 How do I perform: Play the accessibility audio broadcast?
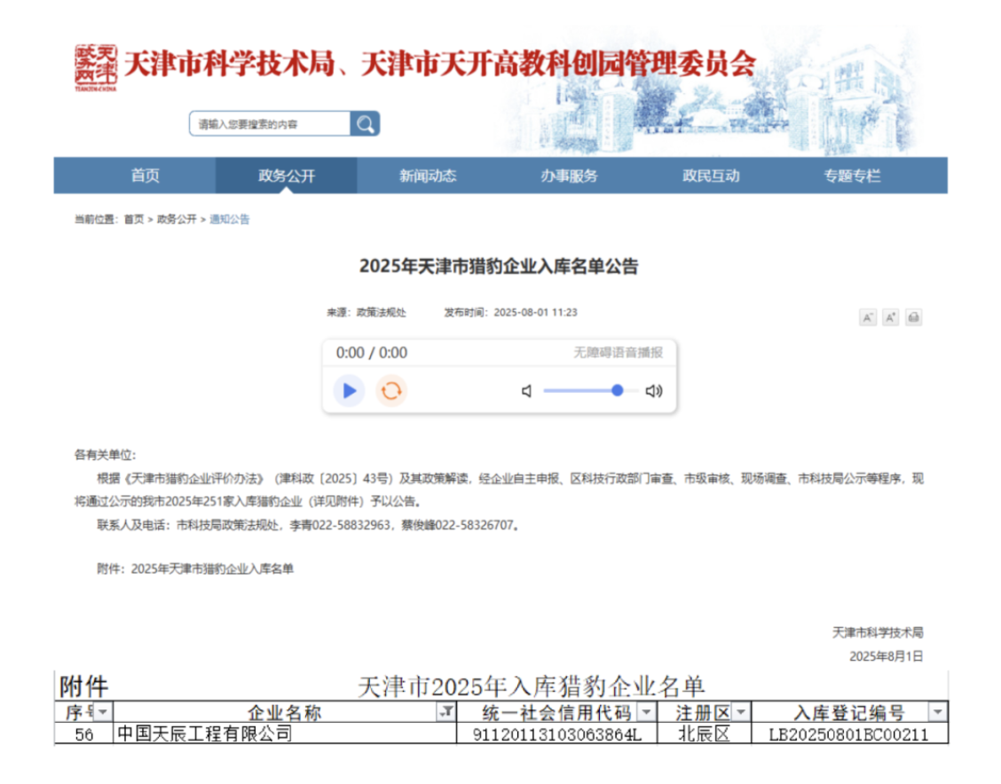click(349, 390)
